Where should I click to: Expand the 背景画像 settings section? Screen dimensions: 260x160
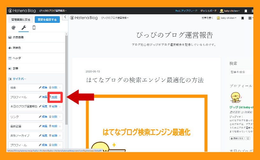tap(36, 37)
